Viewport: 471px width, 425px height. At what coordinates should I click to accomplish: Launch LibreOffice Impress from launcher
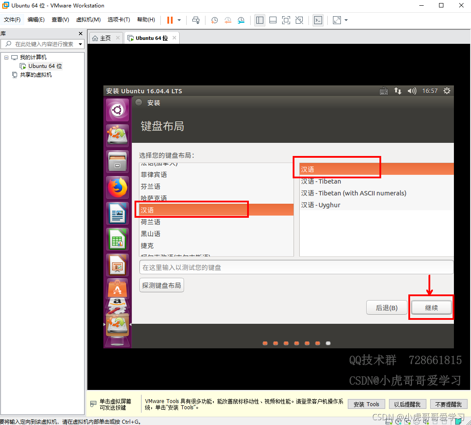click(x=117, y=265)
